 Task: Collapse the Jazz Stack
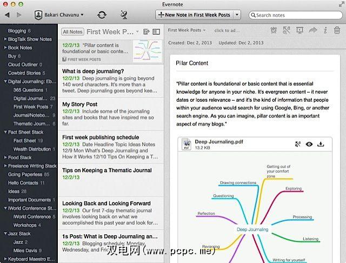tap(5, 233)
